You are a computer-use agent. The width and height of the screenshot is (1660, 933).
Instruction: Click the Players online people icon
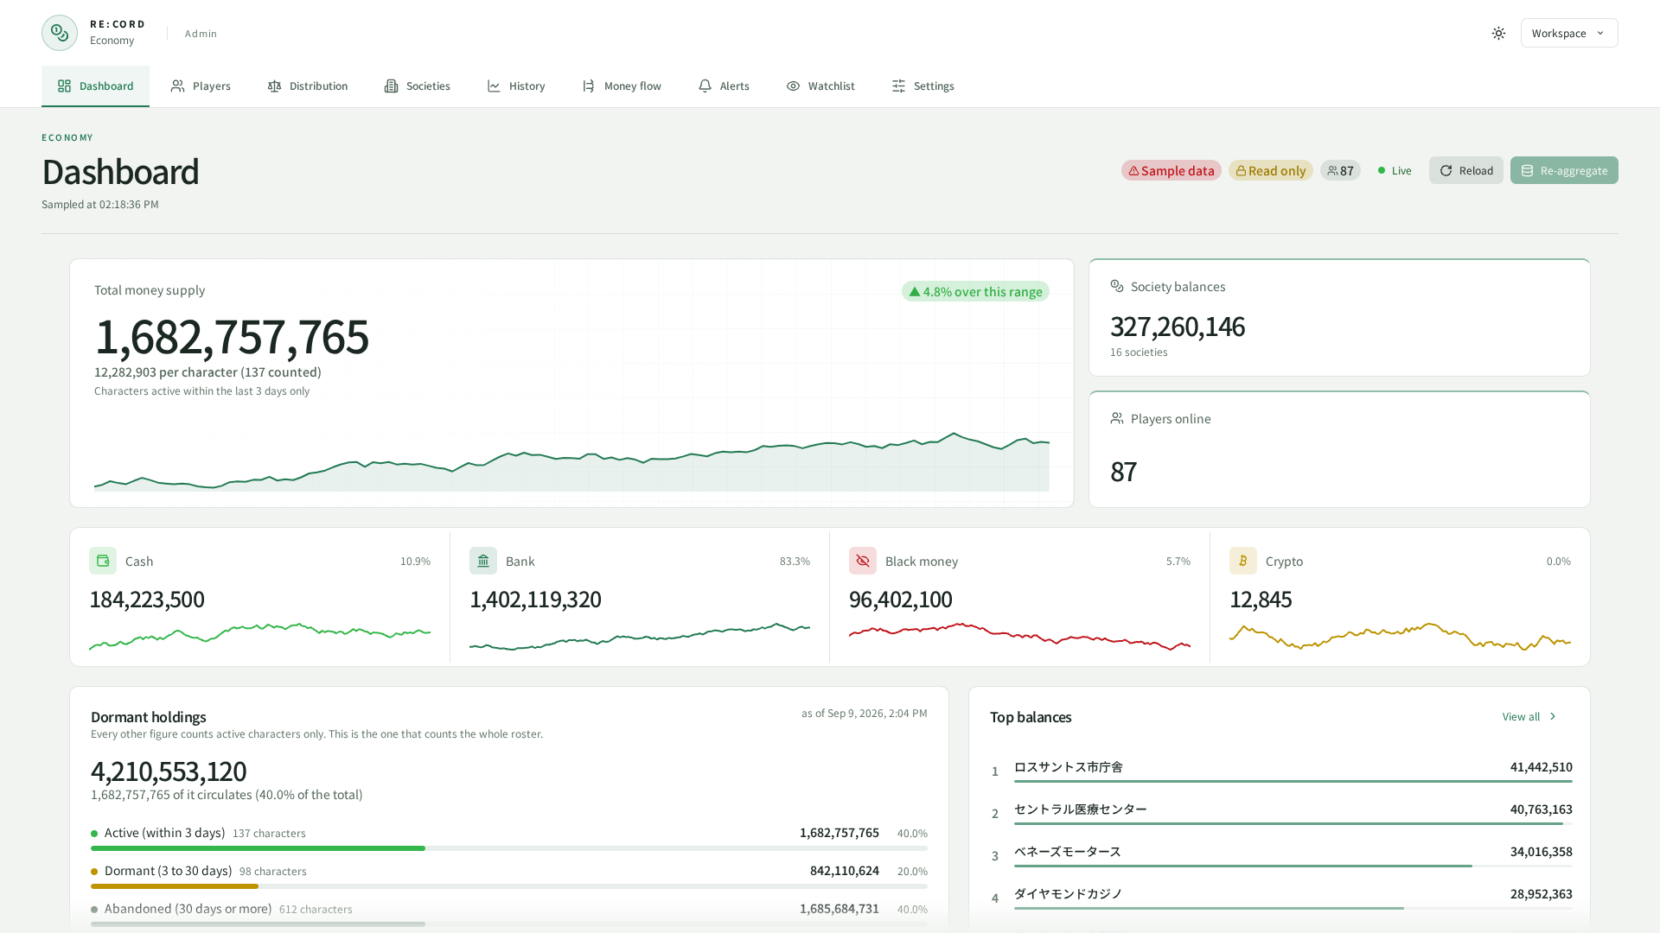(x=1117, y=418)
